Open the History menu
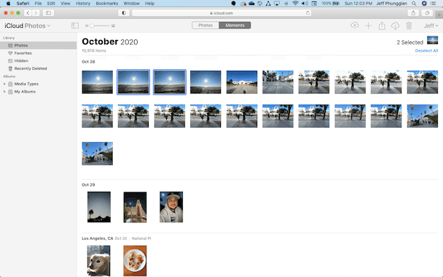This screenshot has width=443, height=277. coord(83,4)
